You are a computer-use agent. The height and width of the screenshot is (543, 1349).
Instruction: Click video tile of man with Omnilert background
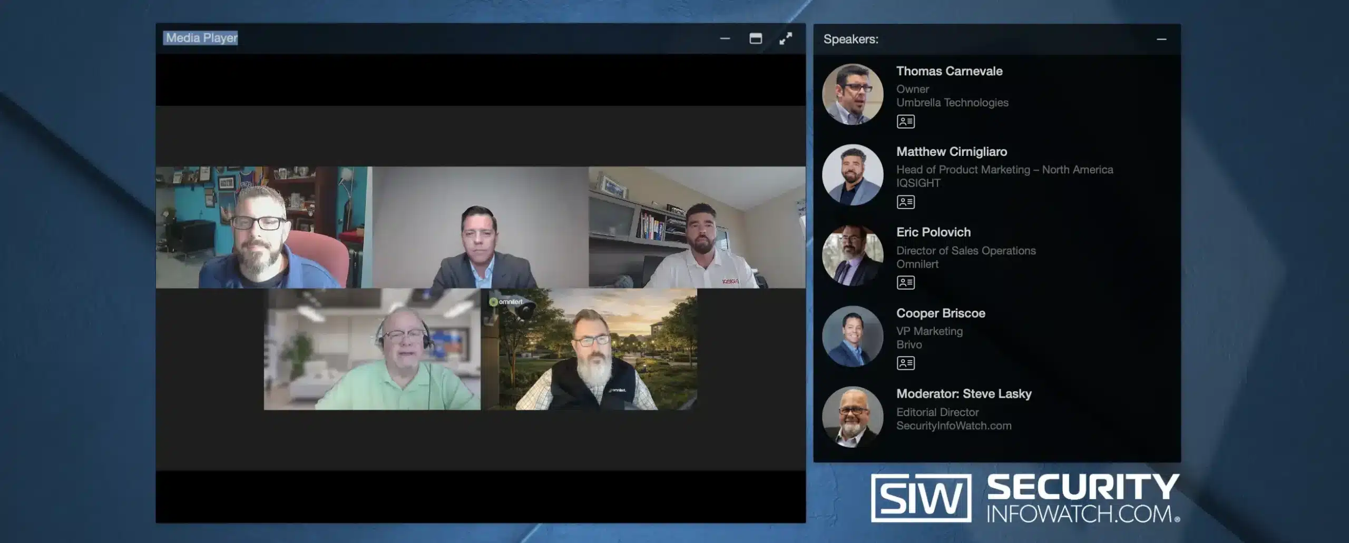(589, 349)
